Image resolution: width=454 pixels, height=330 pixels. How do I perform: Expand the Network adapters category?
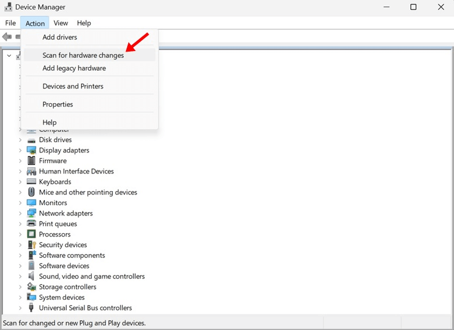click(20, 213)
